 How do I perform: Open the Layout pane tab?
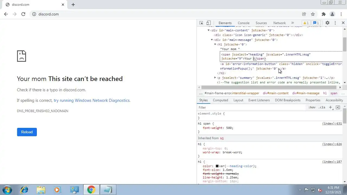238,100
